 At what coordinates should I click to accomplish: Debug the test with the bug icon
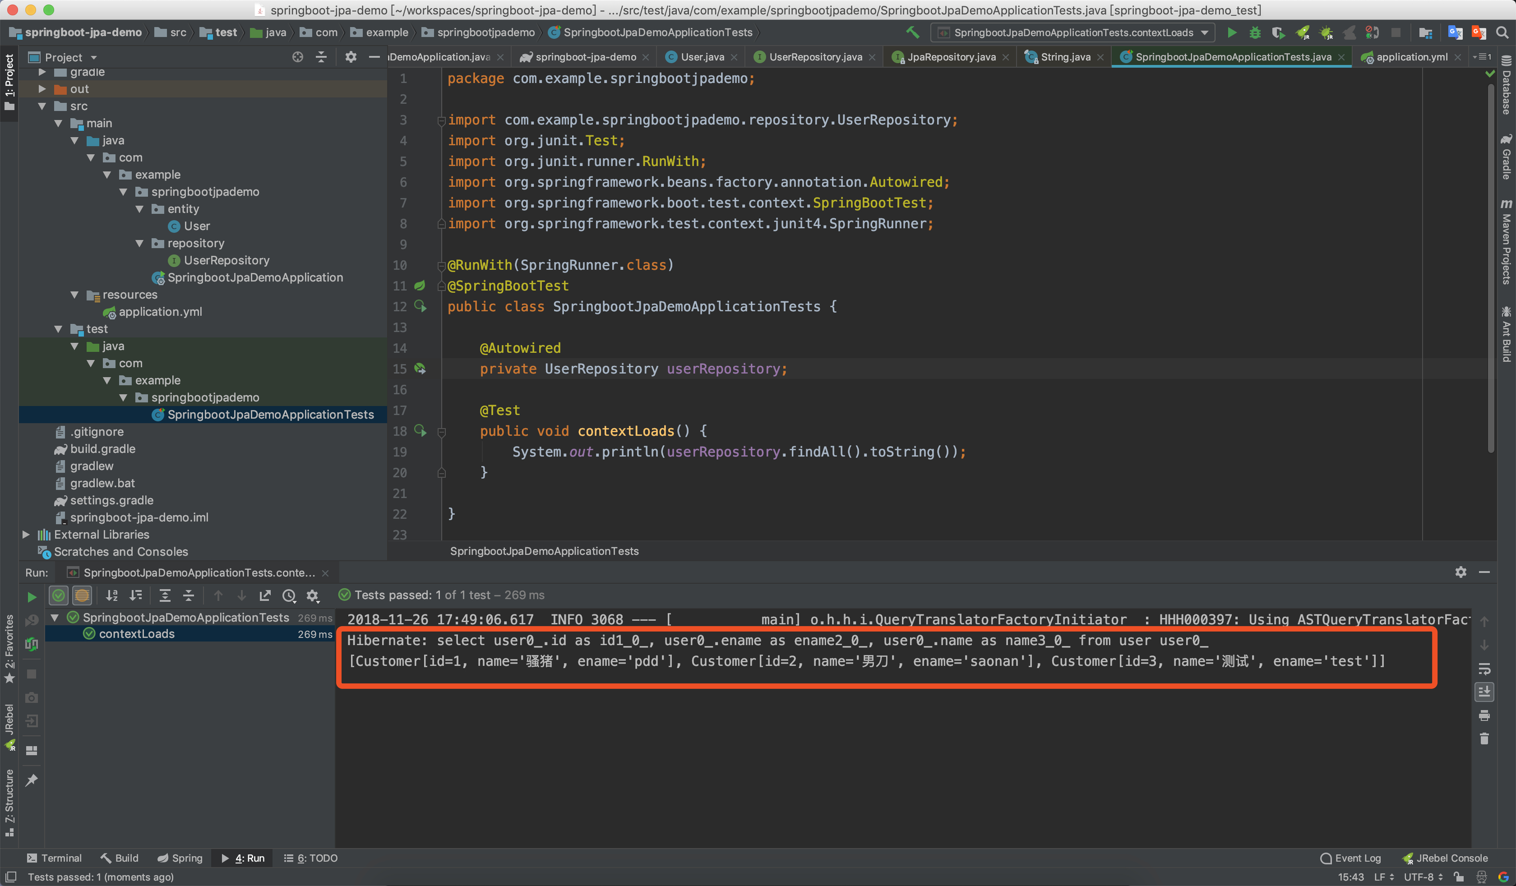(1255, 33)
